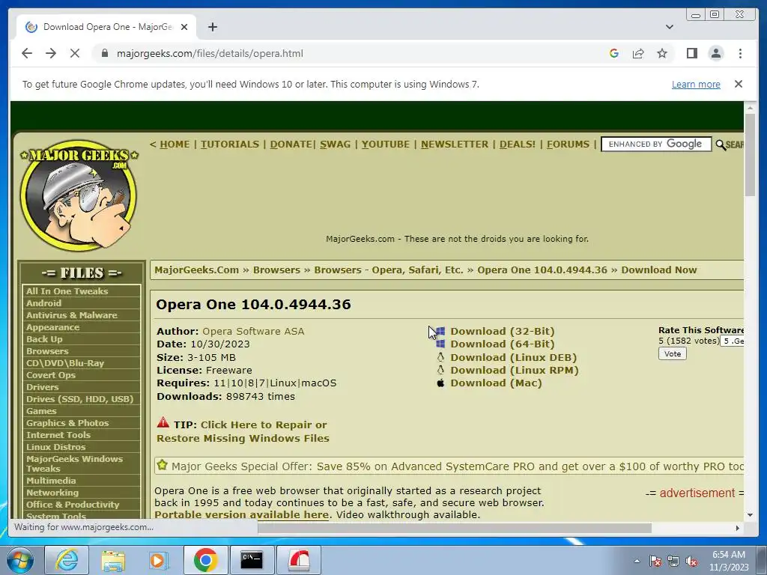Click the Linux penguin icon for DEB
The image size is (767, 575).
[x=440, y=357]
